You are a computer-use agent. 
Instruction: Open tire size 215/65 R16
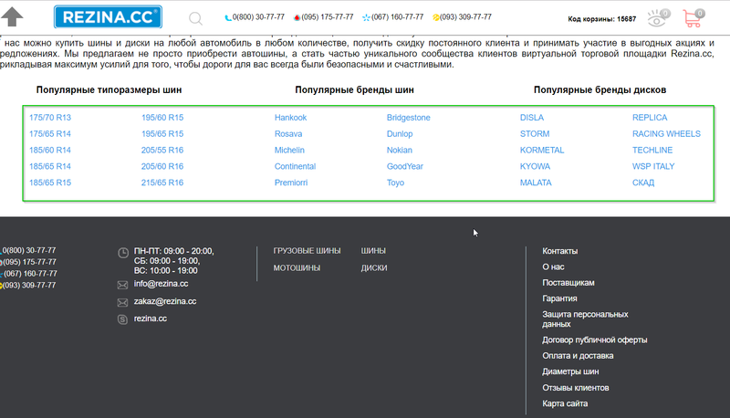pos(162,183)
